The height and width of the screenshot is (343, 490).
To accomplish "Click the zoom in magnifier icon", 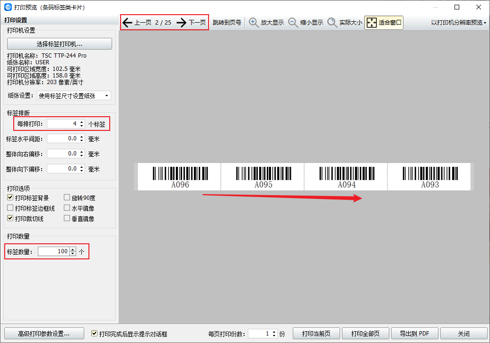I will pos(254,23).
